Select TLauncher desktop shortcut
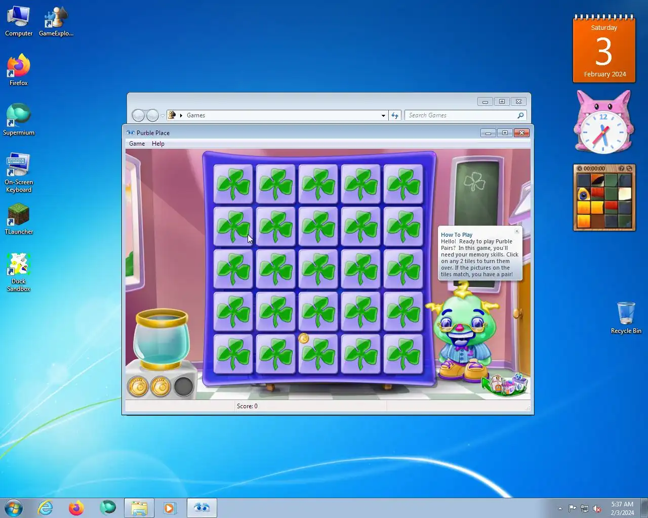648x518 pixels. tap(19, 219)
